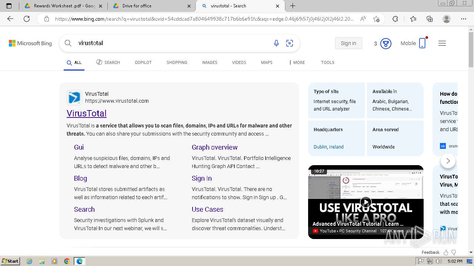Open the VirusTotal Sign In sitelink
Viewport: 474px width, 266px height.
(x=202, y=178)
